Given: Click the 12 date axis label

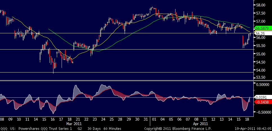Looking at the screenshot, I should pyautogui.click(x=213, y=119).
